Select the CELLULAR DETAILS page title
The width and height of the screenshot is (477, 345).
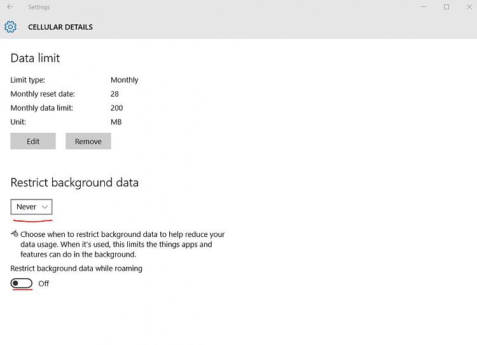point(60,27)
